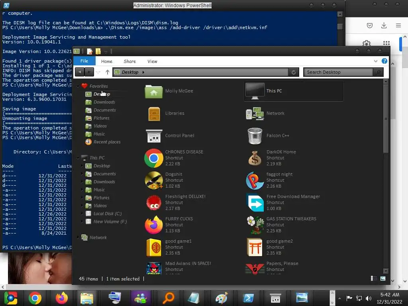This screenshot has width=408, height=306.
Task: Switch to large icons view in status bar
Action: [383, 279]
